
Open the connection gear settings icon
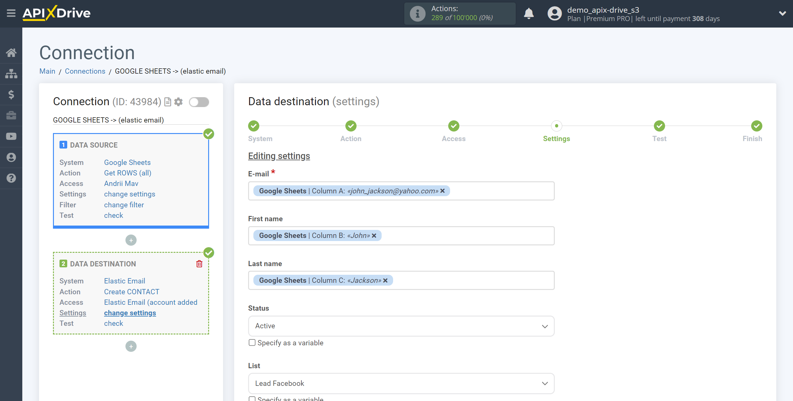178,102
